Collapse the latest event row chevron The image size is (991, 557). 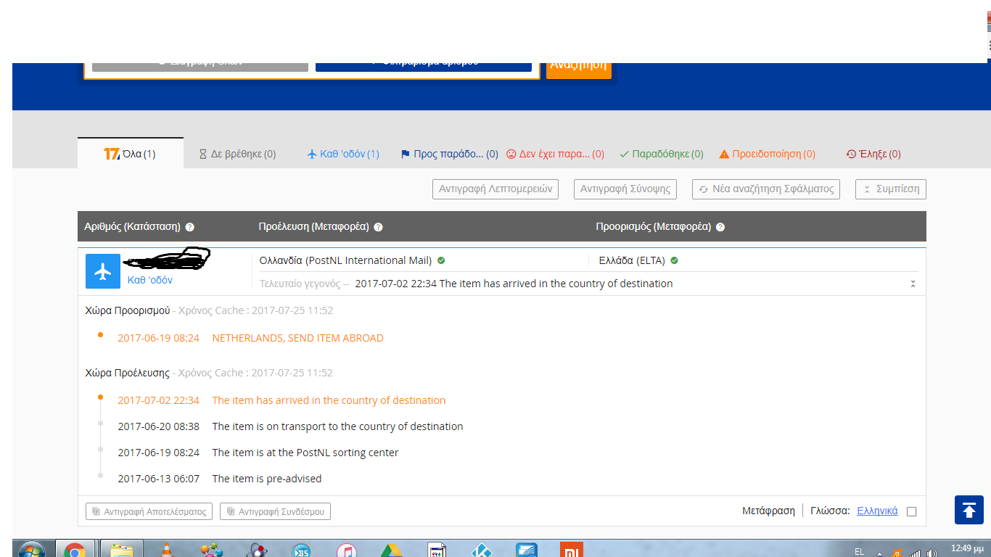click(x=913, y=284)
